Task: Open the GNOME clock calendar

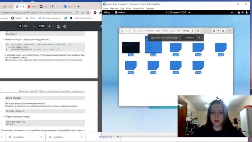Action: pyautogui.click(x=176, y=12)
